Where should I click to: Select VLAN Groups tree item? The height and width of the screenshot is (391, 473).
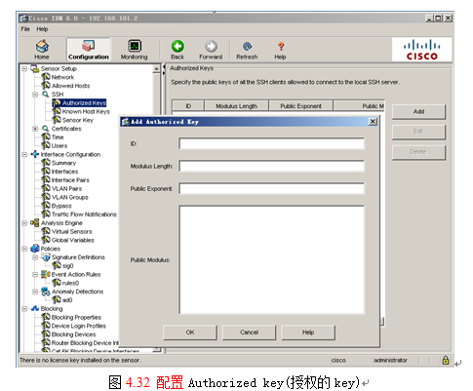pyautogui.click(x=70, y=197)
